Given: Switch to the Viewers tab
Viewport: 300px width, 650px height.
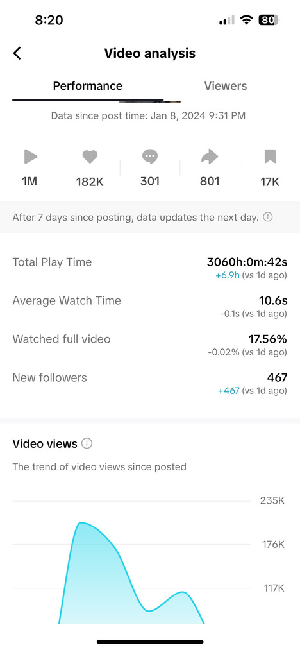Looking at the screenshot, I should point(226,86).
